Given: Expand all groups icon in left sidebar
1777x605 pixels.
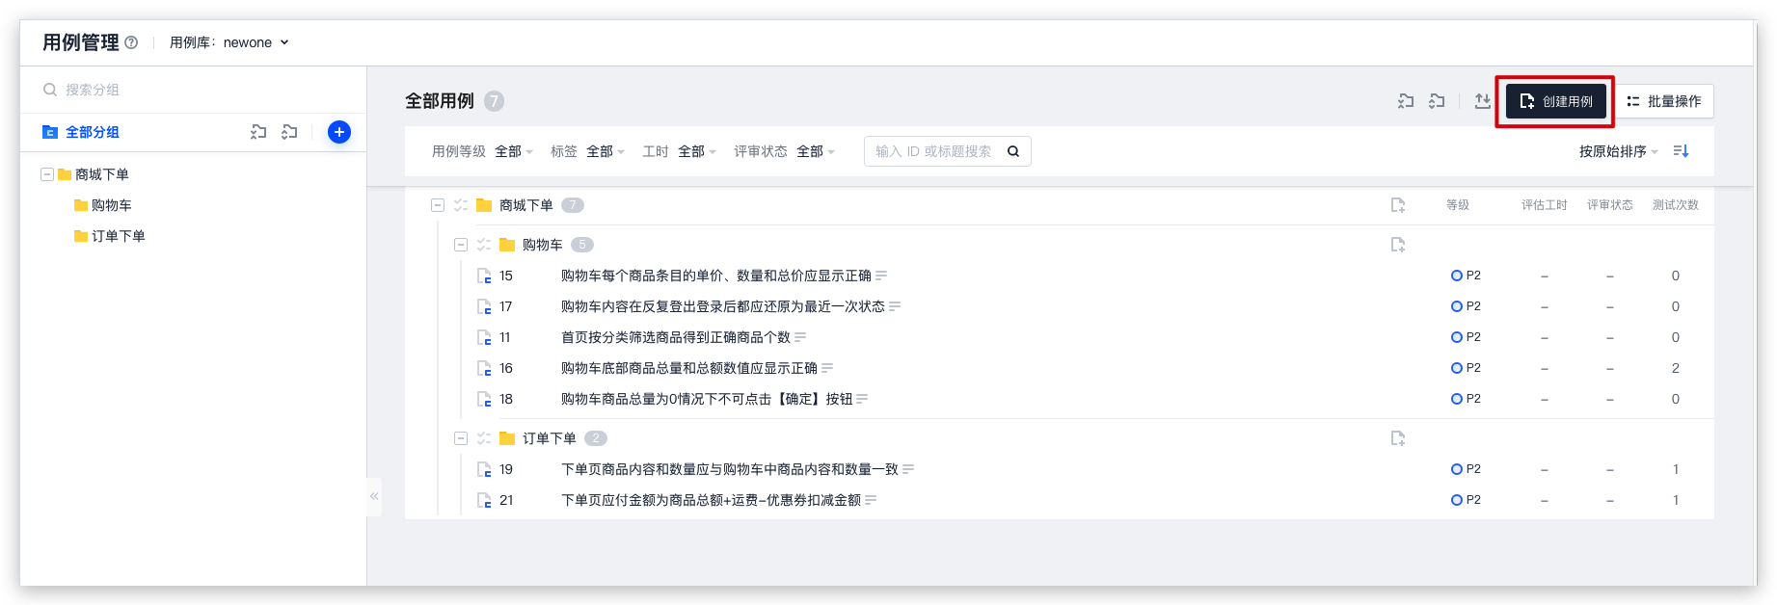Looking at the screenshot, I should tap(289, 132).
